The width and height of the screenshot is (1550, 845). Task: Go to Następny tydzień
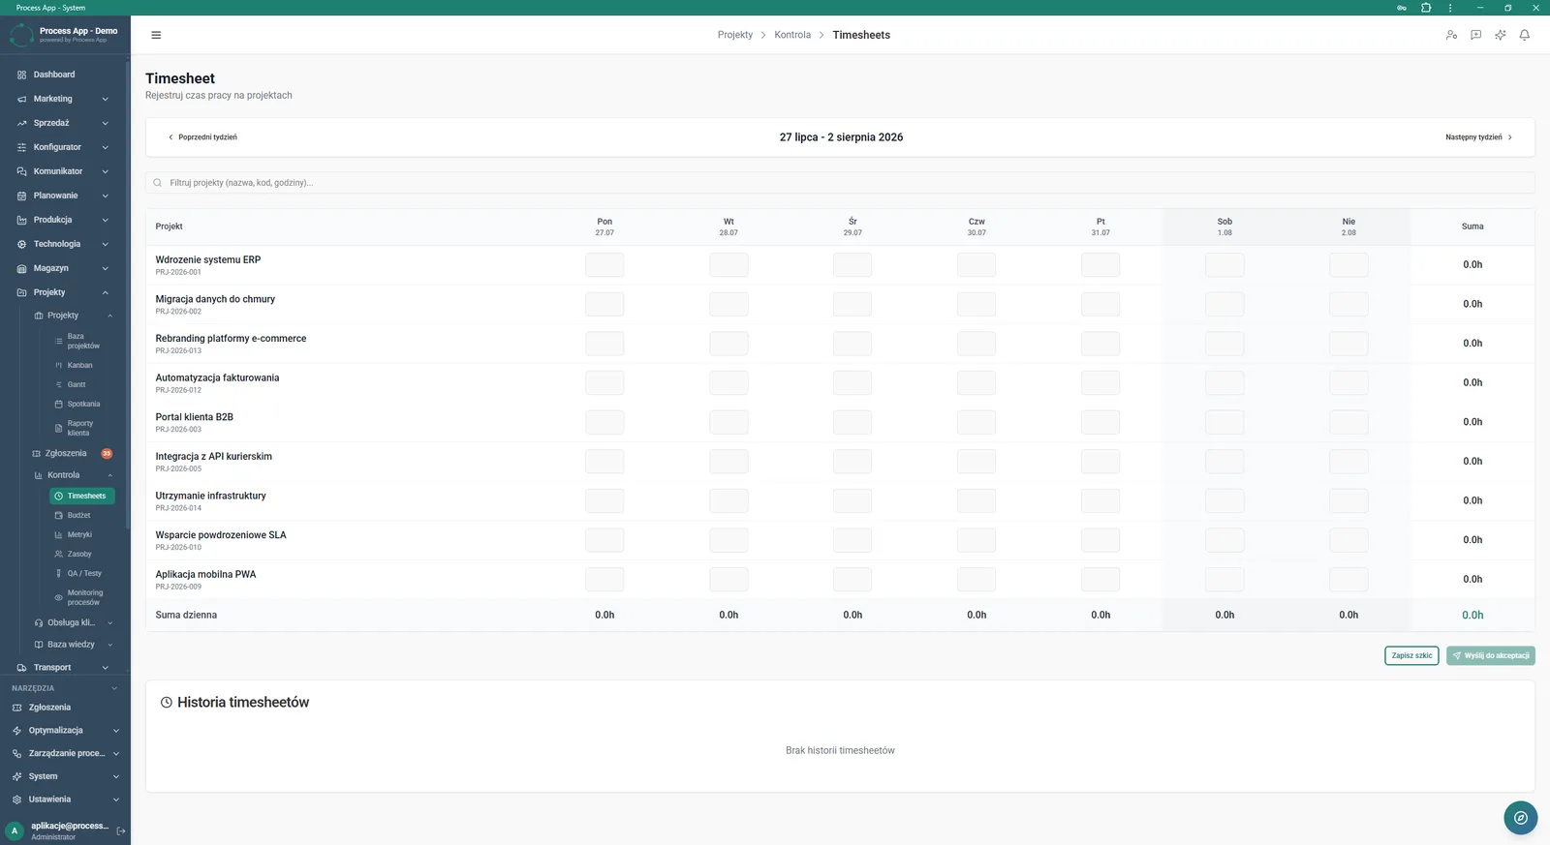(x=1478, y=137)
